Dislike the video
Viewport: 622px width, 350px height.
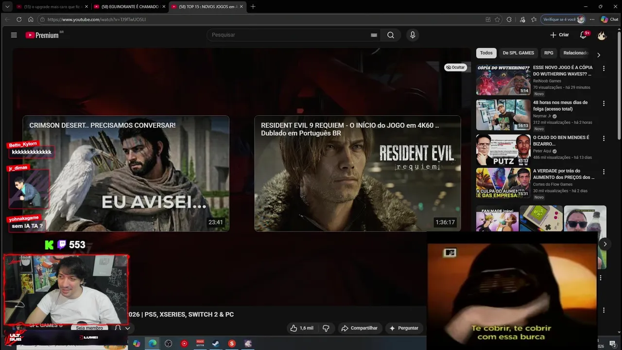(x=326, y=328)
